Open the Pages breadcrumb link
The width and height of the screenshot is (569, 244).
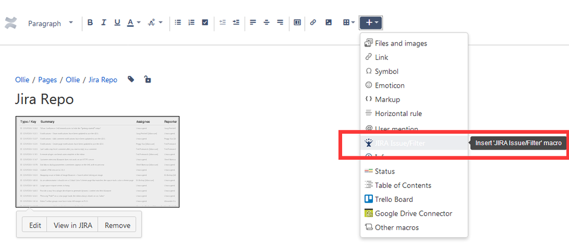(x=47, y=80)
